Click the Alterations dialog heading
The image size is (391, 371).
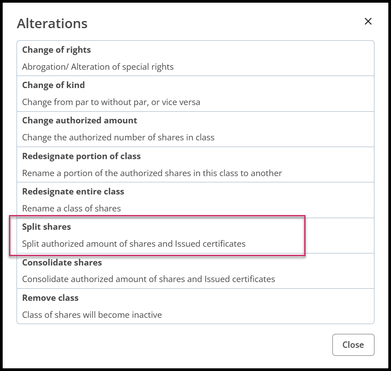[52, 24]
